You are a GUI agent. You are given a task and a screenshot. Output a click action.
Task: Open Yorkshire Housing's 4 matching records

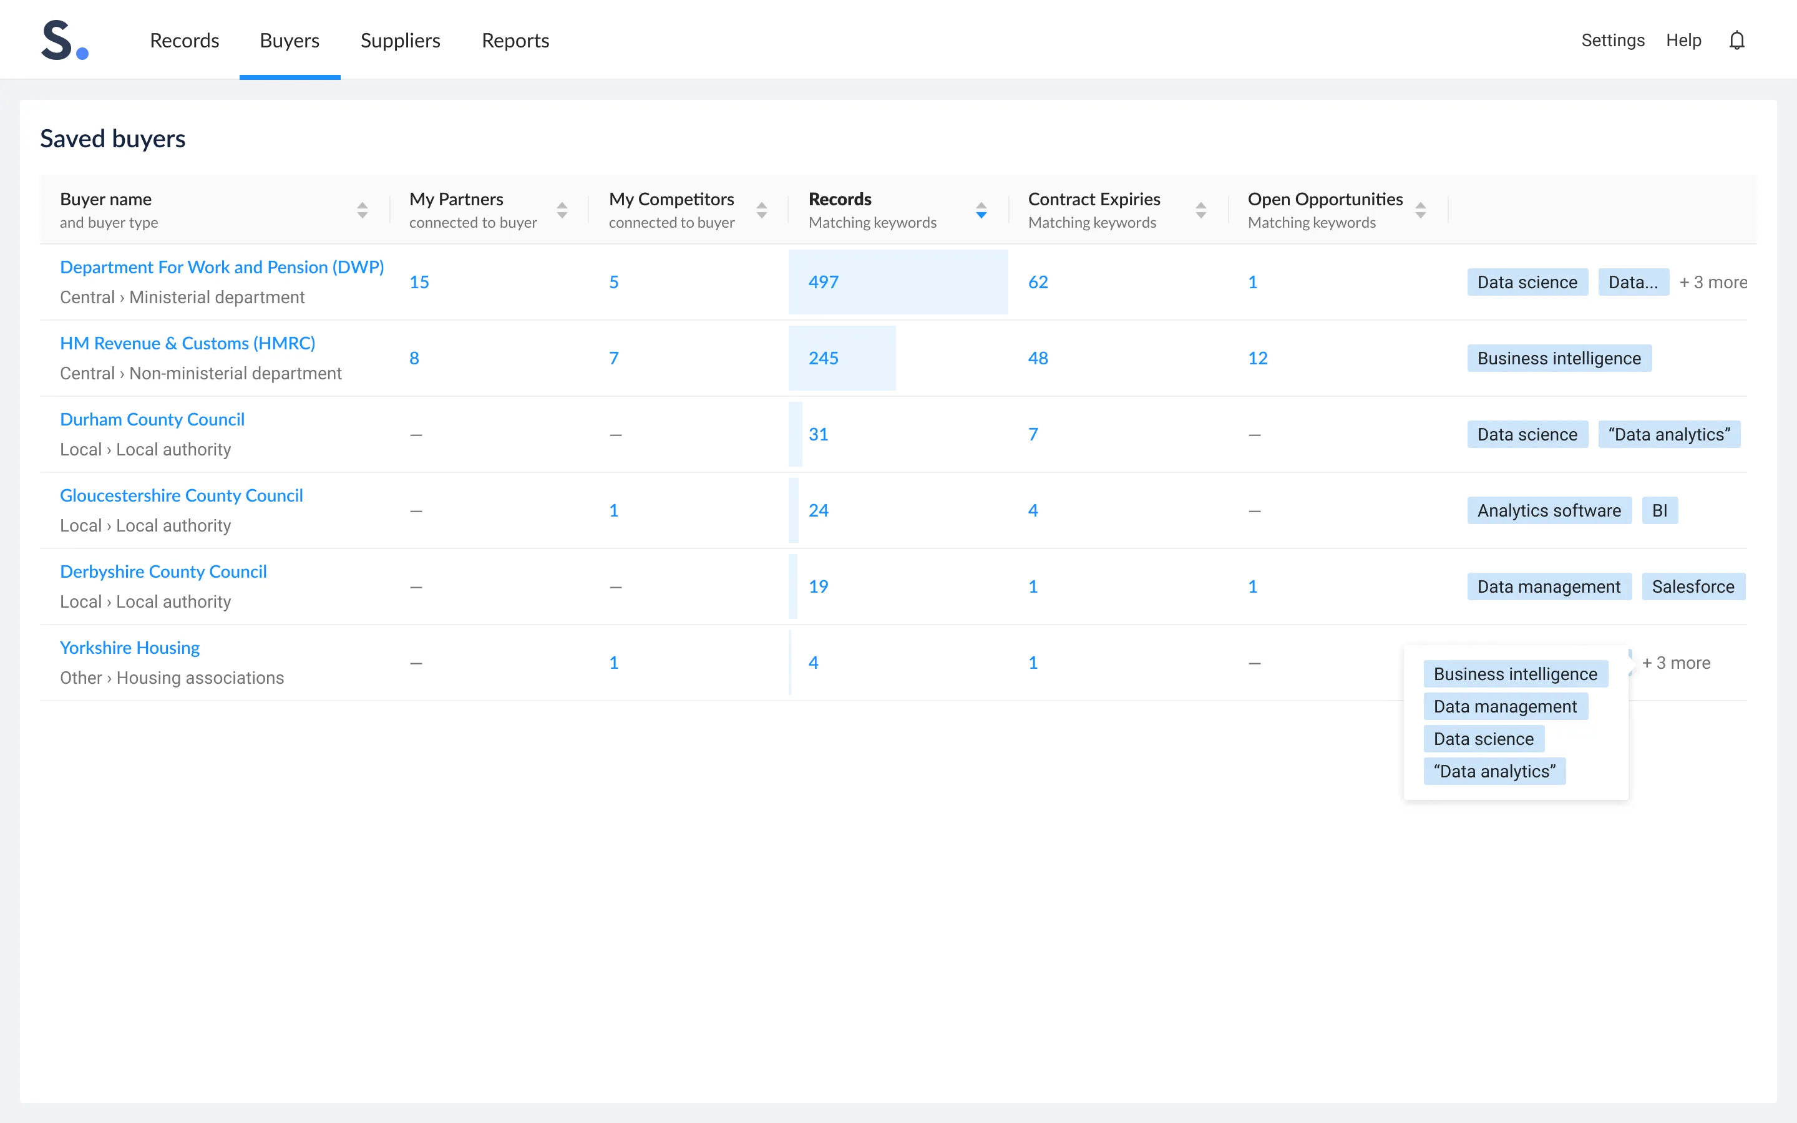814,663
